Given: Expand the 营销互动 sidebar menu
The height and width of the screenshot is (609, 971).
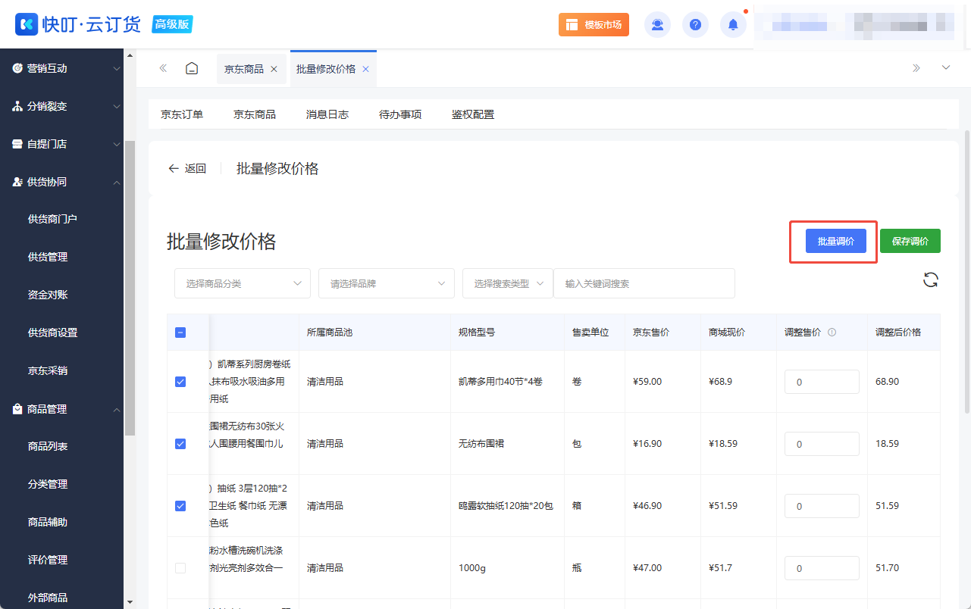Looking at the screenshot, I should pyautogui.click(x=117, y=69).
